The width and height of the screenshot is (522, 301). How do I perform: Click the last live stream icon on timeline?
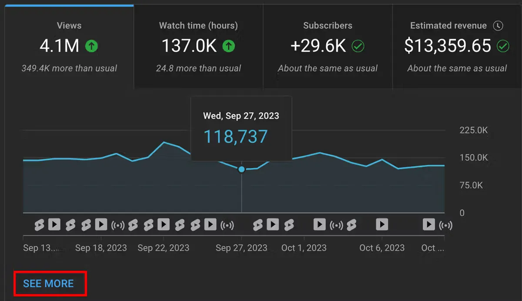coord(445,225)
